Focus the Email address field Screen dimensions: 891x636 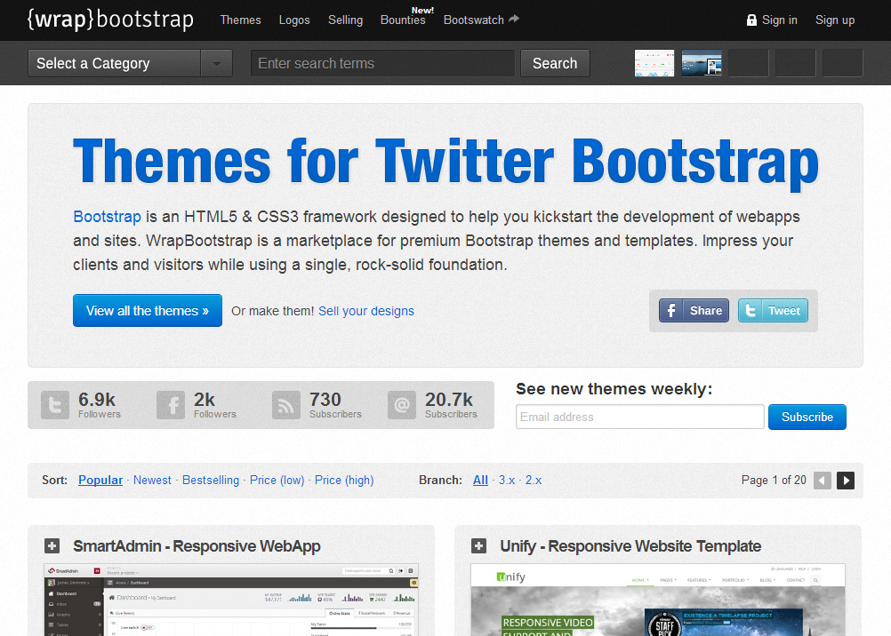point(640,417)
